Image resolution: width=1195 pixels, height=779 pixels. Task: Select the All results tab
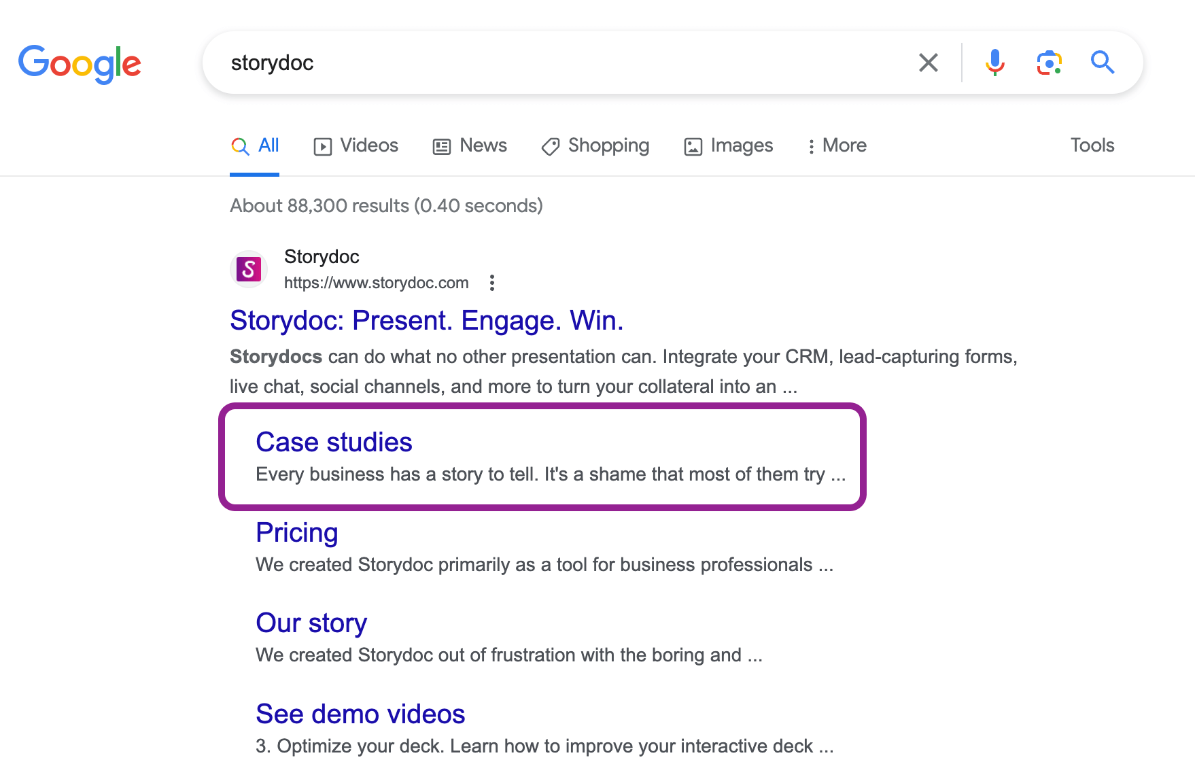pos(255,145)
